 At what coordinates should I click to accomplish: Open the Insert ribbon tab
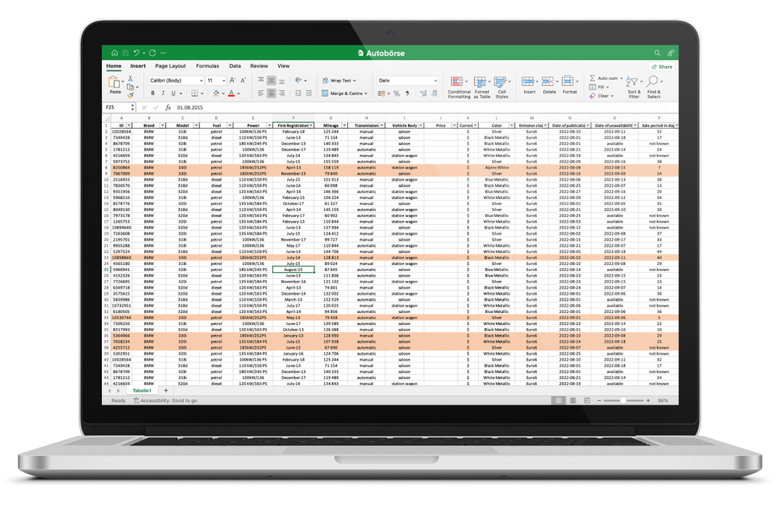(138, 67)
